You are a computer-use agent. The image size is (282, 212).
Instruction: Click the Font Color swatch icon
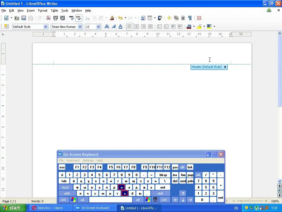coord(189,26)
